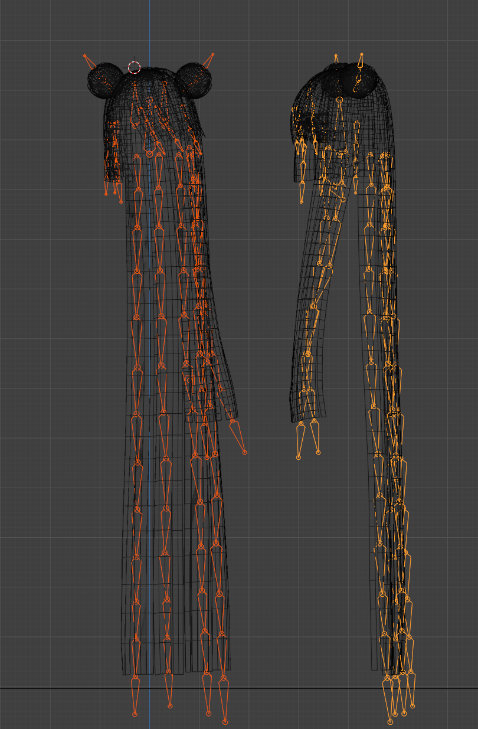Select the rightmost bottom tail bone of front-view hair
This screenshot has width=478, height=729.
tap(224, 700)
